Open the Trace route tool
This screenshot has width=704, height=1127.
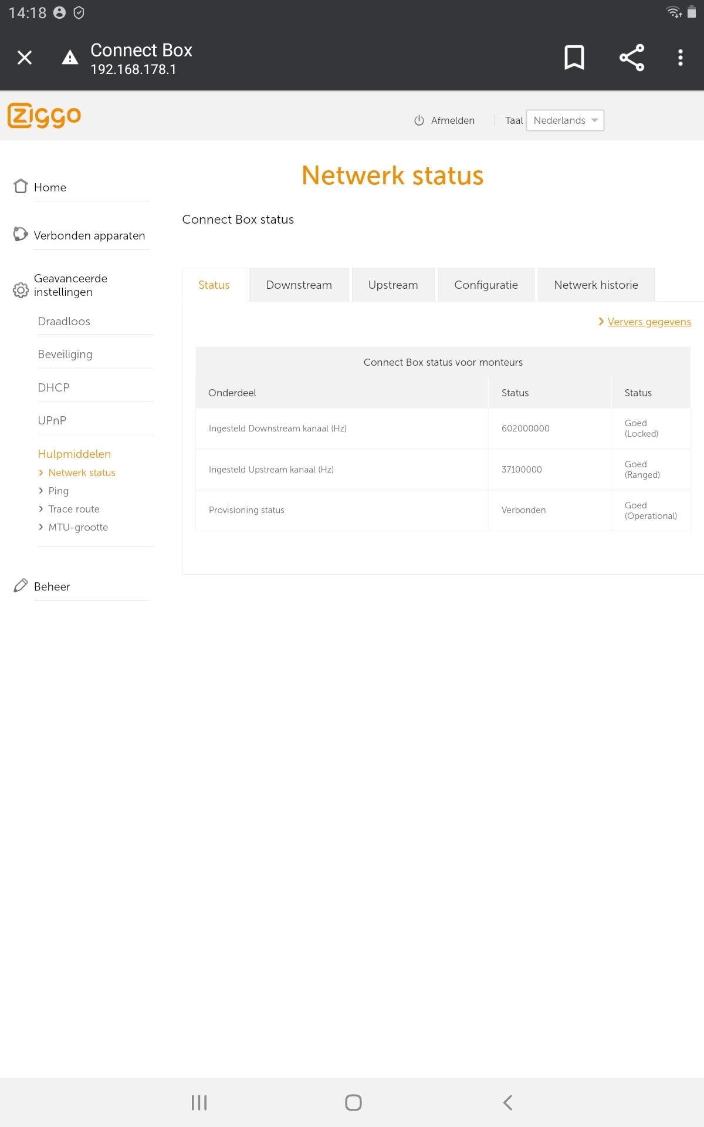coord(74,509)
